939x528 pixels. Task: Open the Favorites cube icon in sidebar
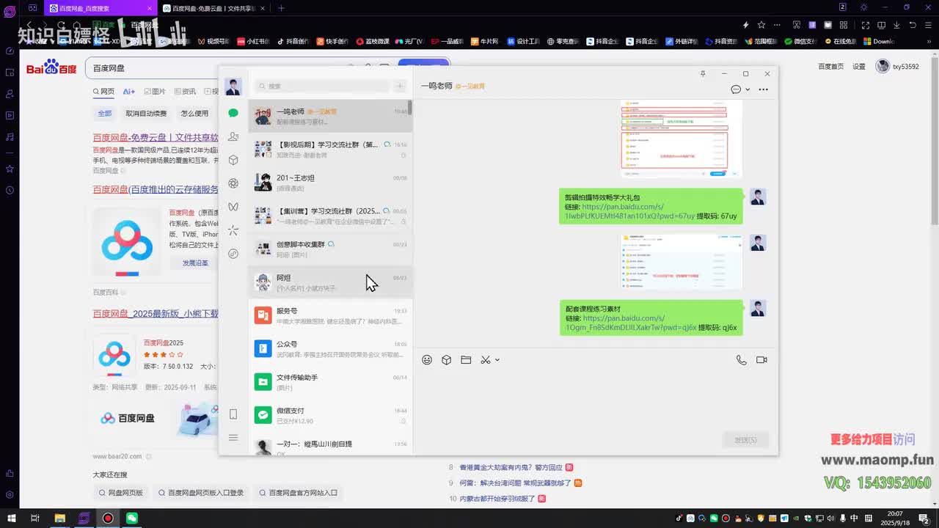pos(233,160)
